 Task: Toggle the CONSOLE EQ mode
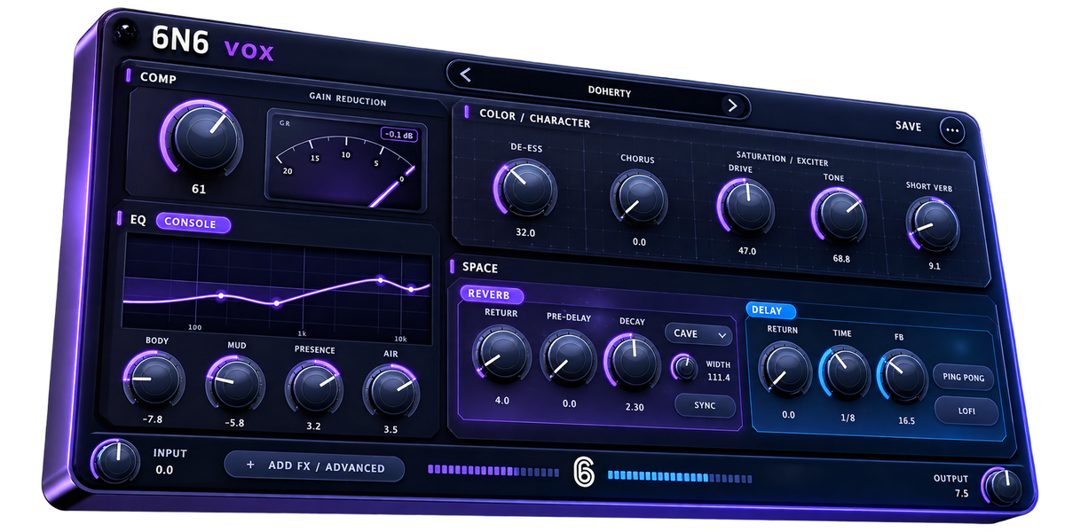point(193,223)
